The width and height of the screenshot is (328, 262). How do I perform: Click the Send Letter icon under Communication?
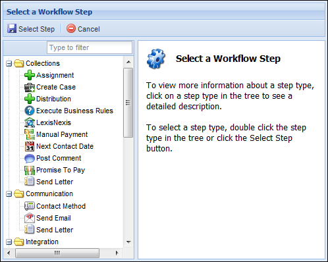[30, 230]
